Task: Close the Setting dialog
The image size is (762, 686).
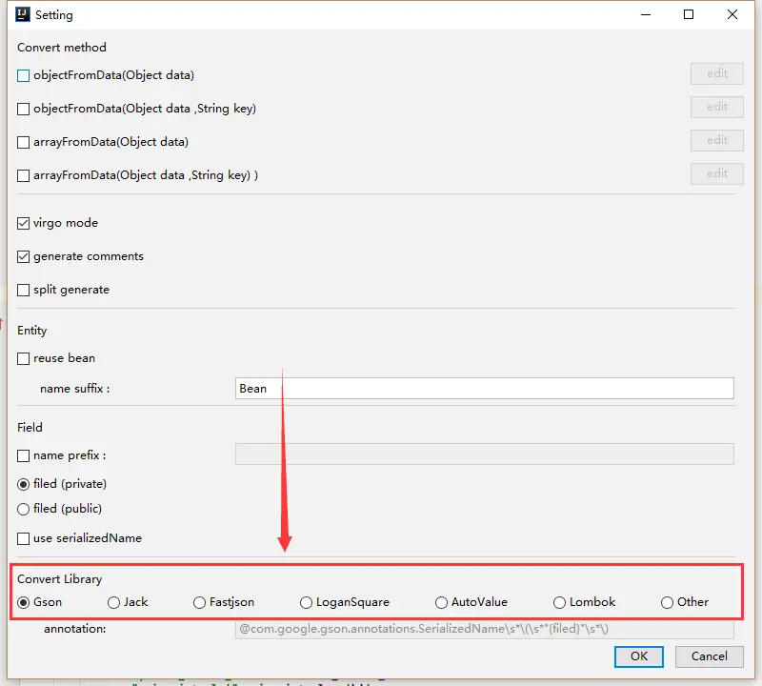Action: (732, 14)
